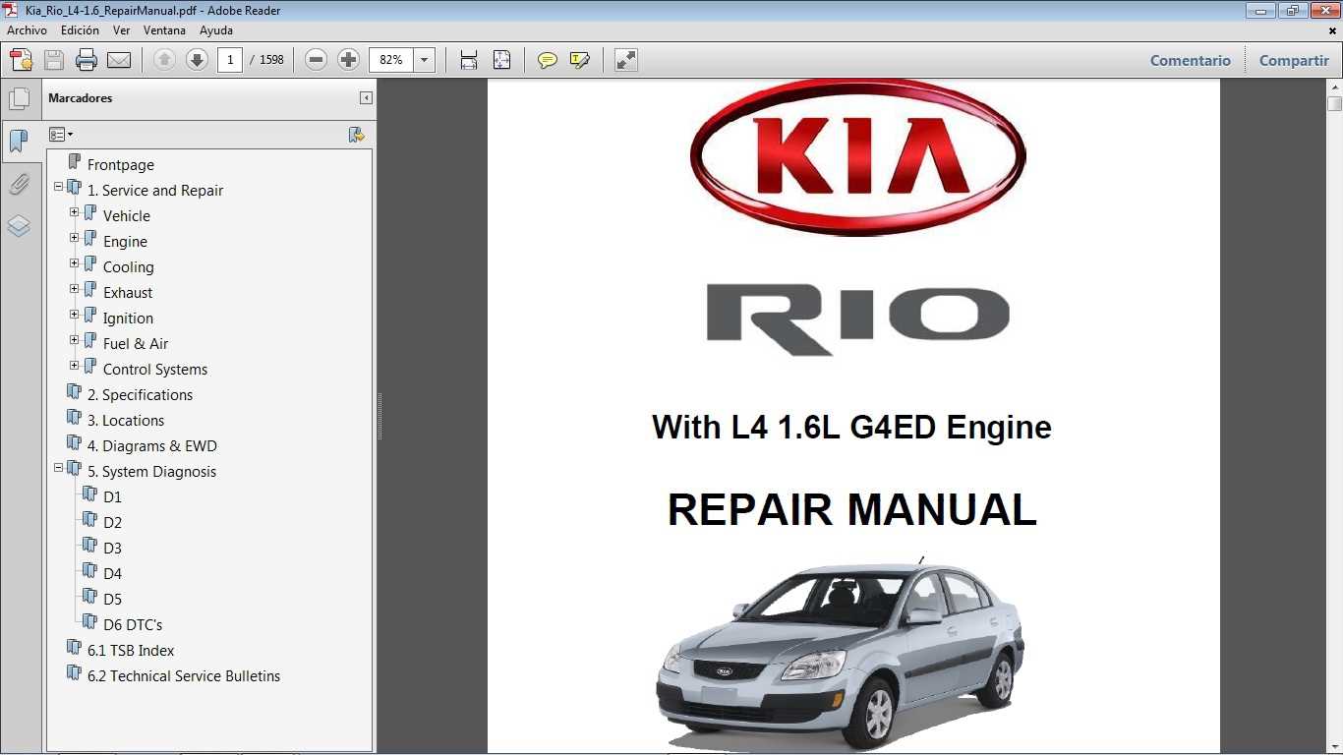Select the 6.1 TSB Index bookmark
Image resolution: width=1343 pixels, height=755 pixels.
pyautogui.click(x=131, y=651)
